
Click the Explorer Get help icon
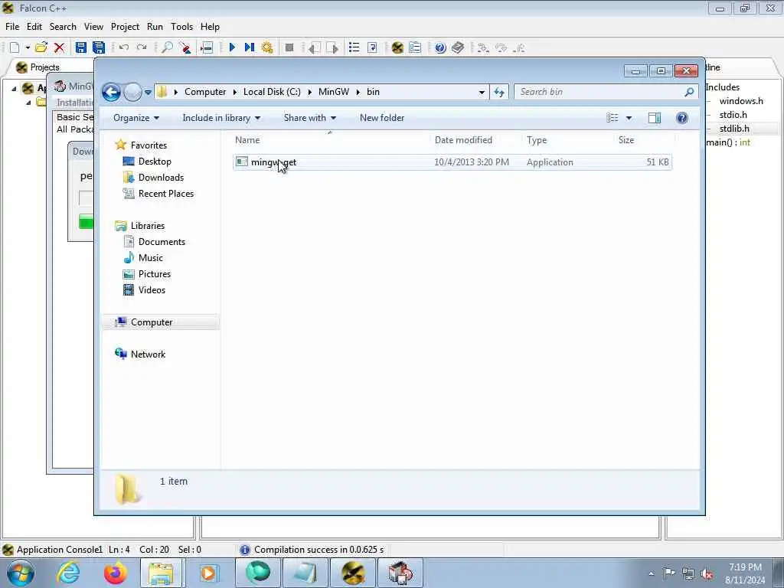[681, 118]
